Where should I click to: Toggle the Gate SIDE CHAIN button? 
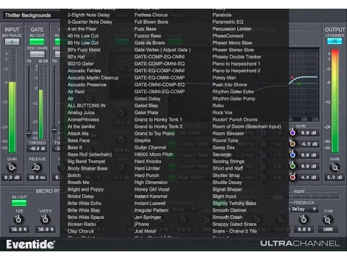click(37, 54)
